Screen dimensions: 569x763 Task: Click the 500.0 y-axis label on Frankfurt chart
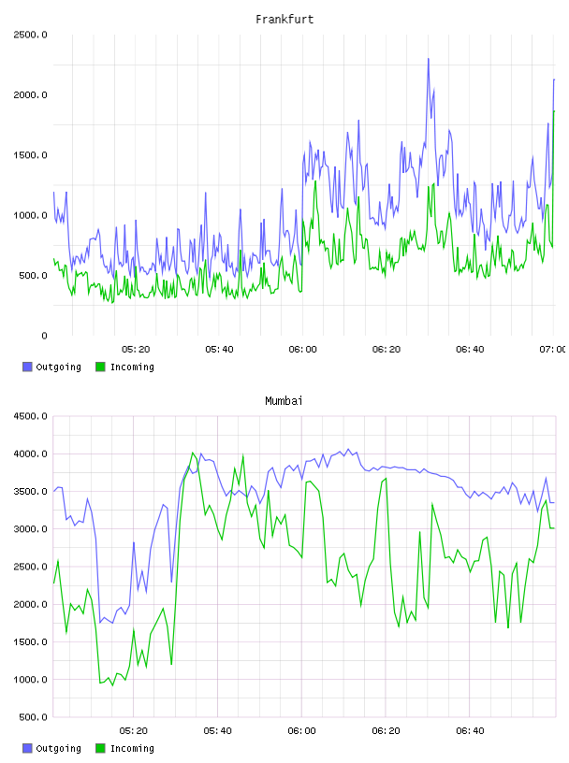(33, 276)
